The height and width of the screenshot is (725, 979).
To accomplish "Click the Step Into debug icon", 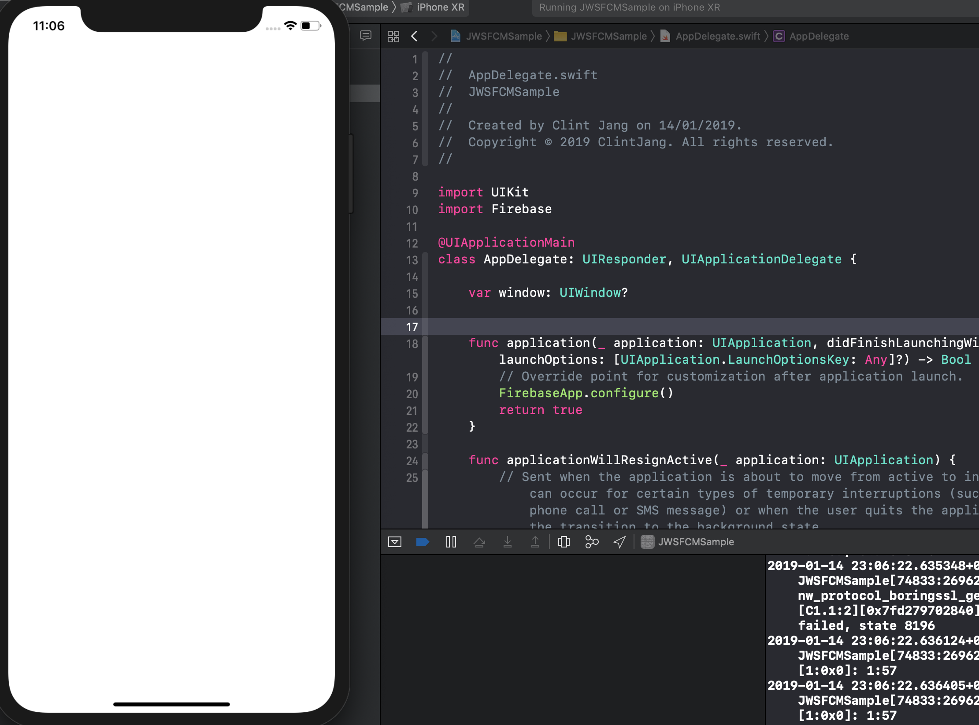I will (x=508, y=542).
